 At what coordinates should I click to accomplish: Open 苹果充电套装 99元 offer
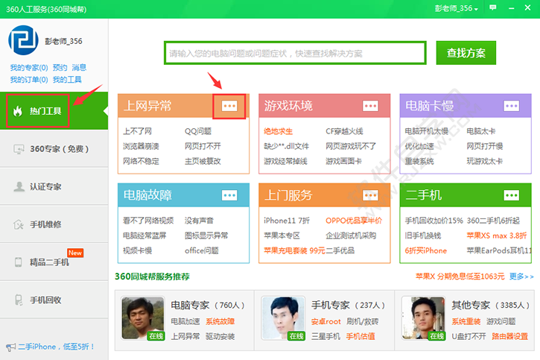coord(294,250)
